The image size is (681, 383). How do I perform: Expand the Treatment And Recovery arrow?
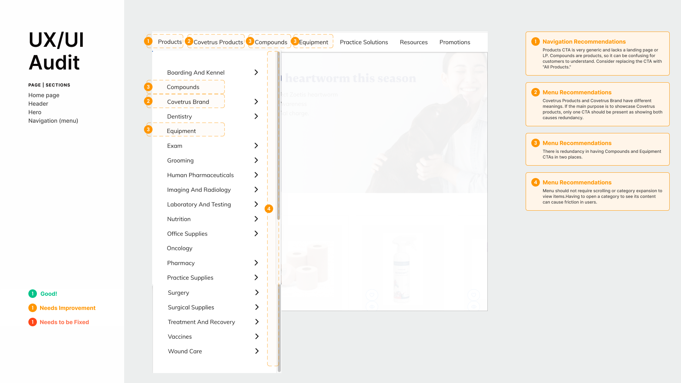257,322
